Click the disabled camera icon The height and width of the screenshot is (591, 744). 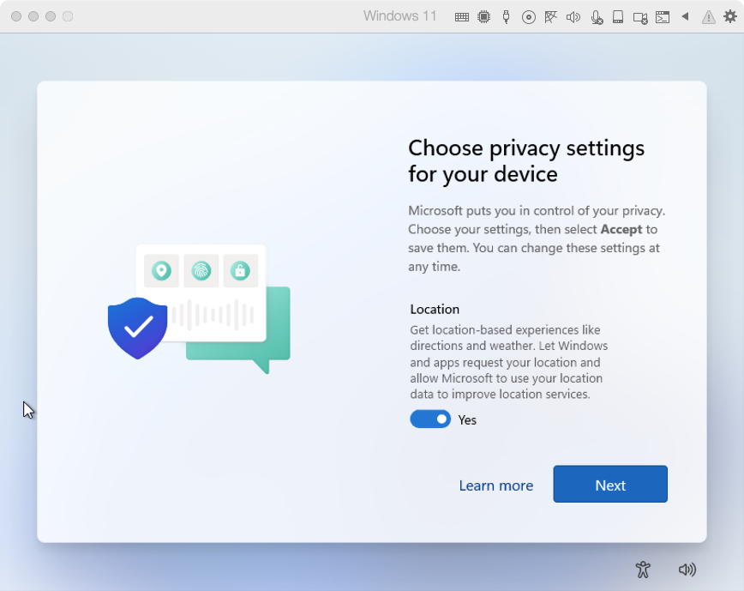point(640,18)
